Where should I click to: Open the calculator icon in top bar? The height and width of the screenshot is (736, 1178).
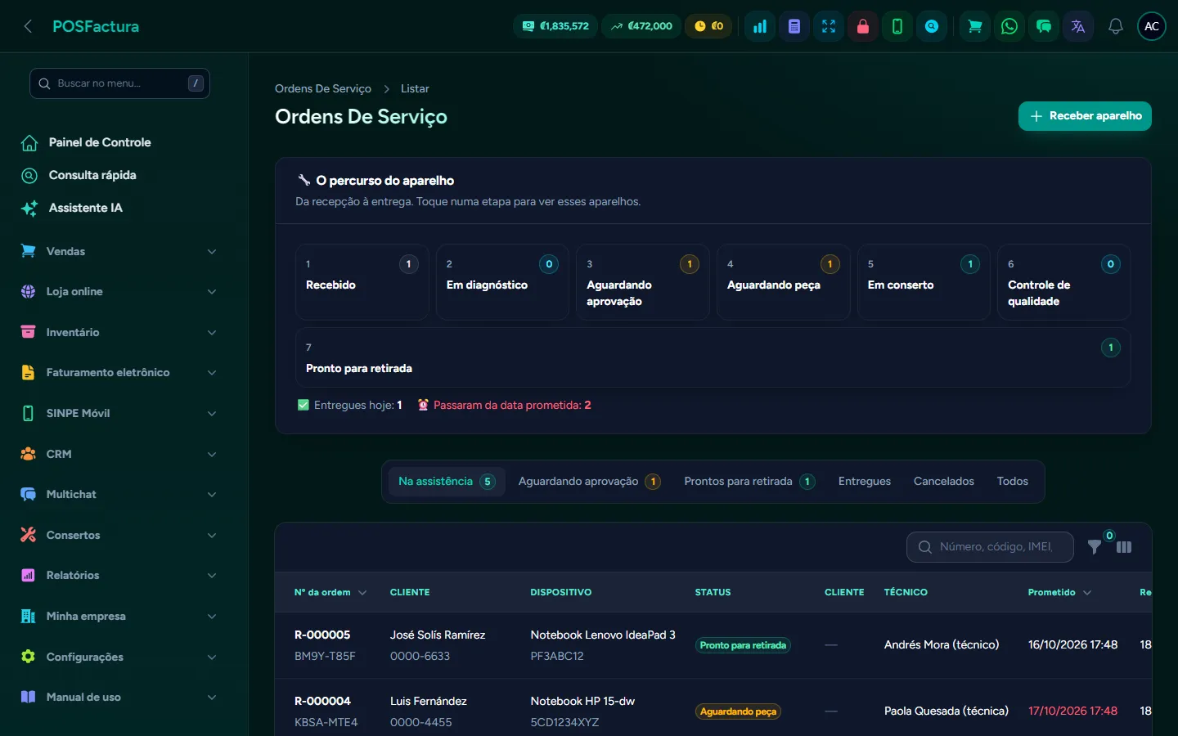tap(794, 26)
